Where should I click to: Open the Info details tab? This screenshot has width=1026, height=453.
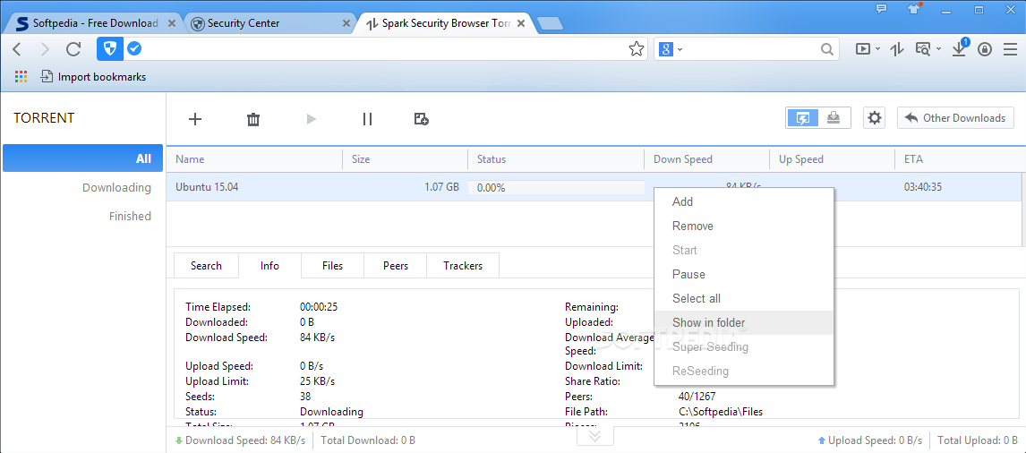coord(269,266)
